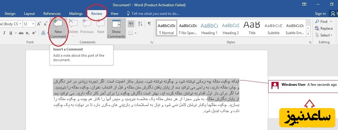Increase font size with Grow Font
Screen dimensions: 338x130
[39, 24]
